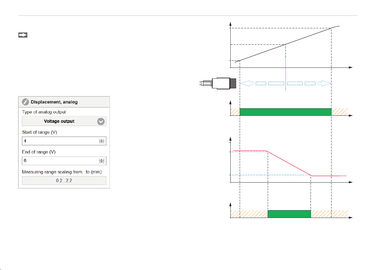Click the wide green bar in the upper range chart
The image size is (384, 270).
pos(285,112)
